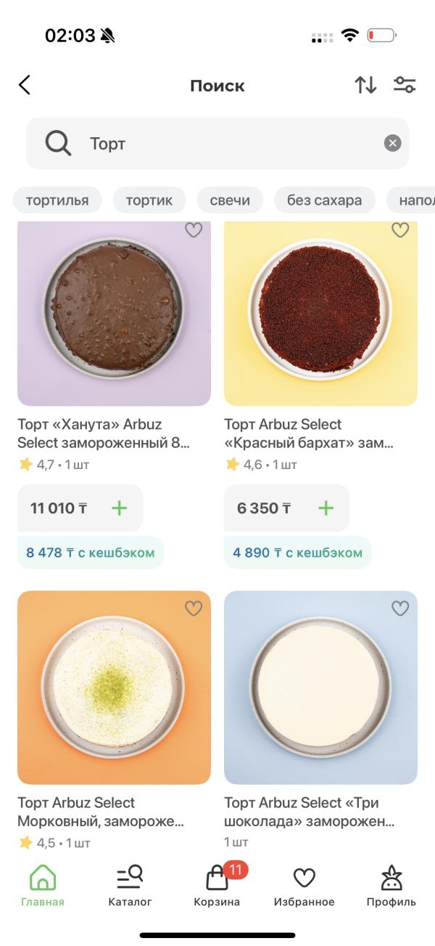The height and width of the screenshot is (946, 435).
Task: Tap the back arrow icon
Action: pyautogui.click(x=25, y=86)
